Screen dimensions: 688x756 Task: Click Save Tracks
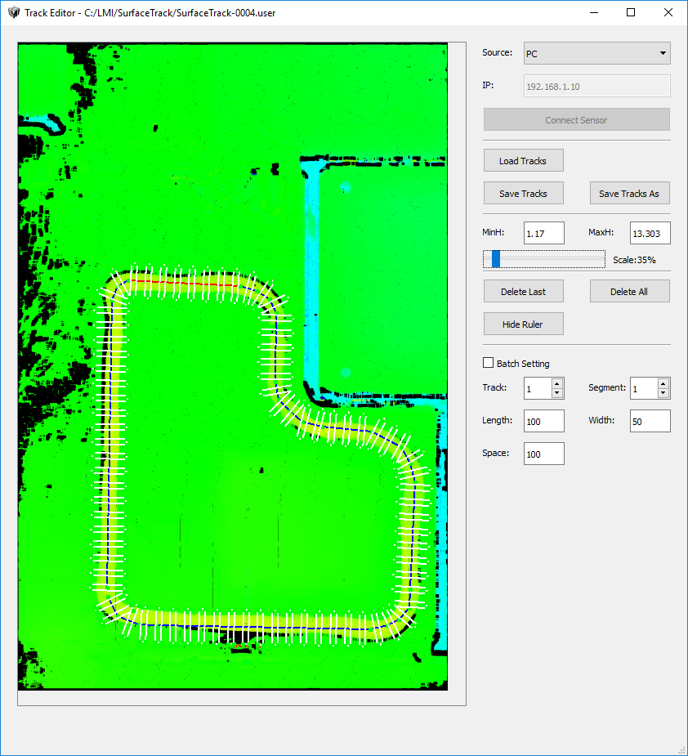[x=523, y=193]
